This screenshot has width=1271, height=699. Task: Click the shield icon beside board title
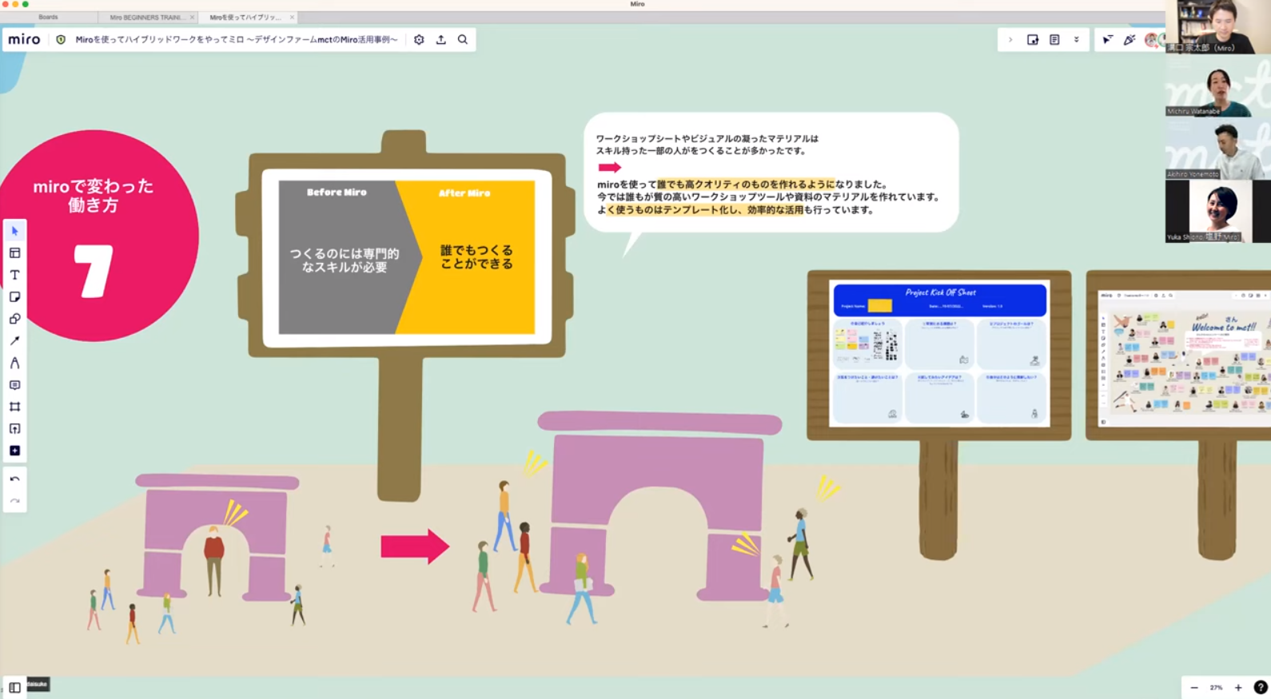click(61, 39)
